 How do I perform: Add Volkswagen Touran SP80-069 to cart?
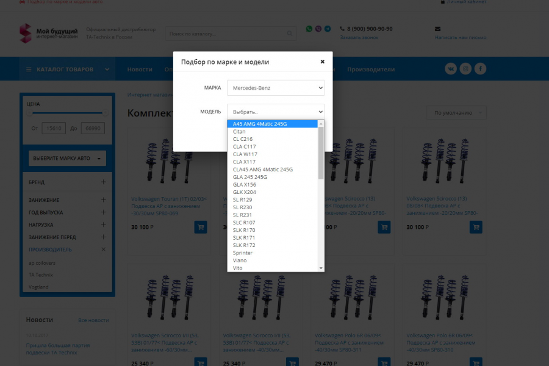coord(201,228)
